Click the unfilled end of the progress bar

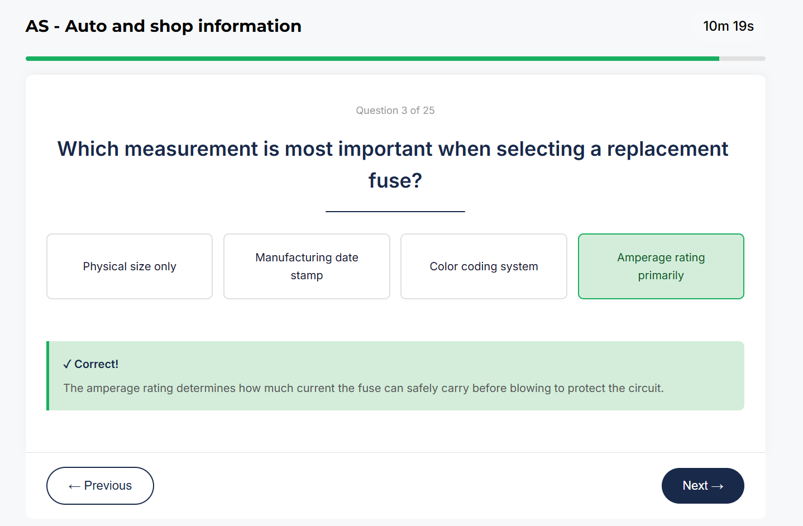pos(743,58)
